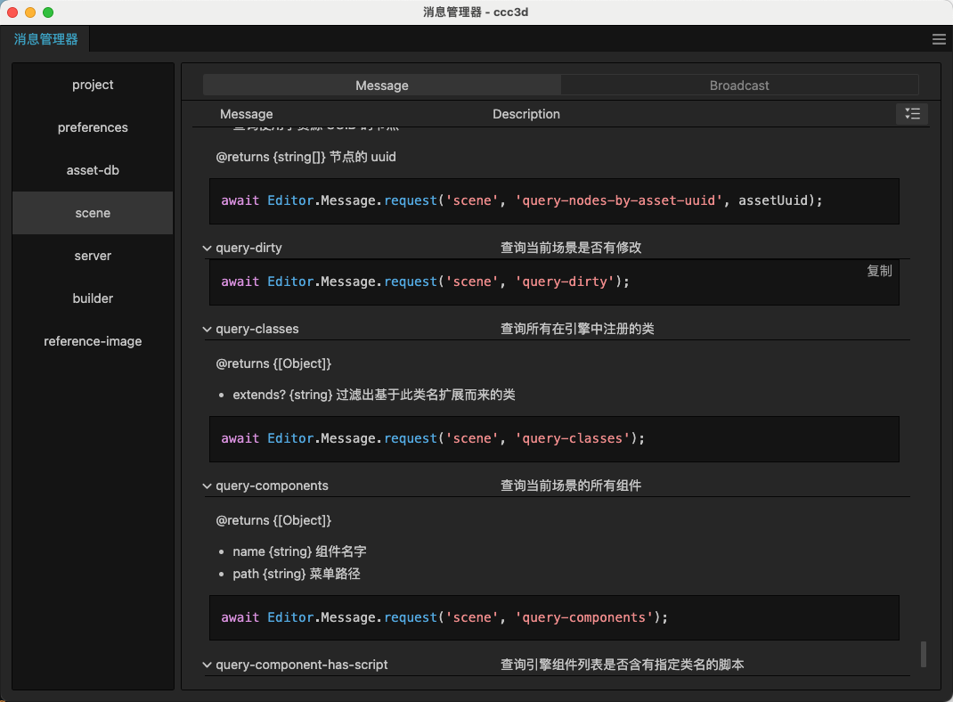Show server messages in sidebar

pos(93,256)
